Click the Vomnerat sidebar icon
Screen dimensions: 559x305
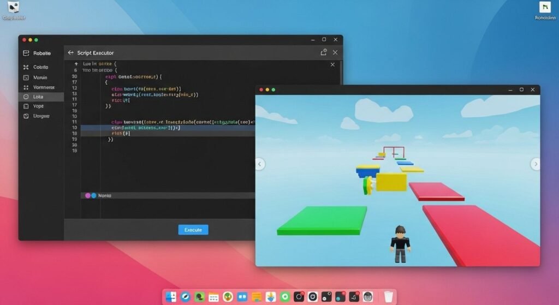tap(26, 87)
